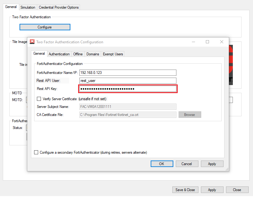Click Save & Close at the bottom
The image size is (253, 197).
click(185, 190)
